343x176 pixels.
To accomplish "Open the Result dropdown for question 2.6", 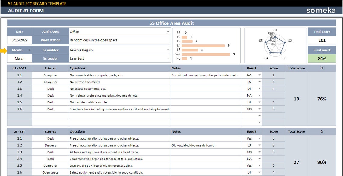I will (x=260, y=172).
